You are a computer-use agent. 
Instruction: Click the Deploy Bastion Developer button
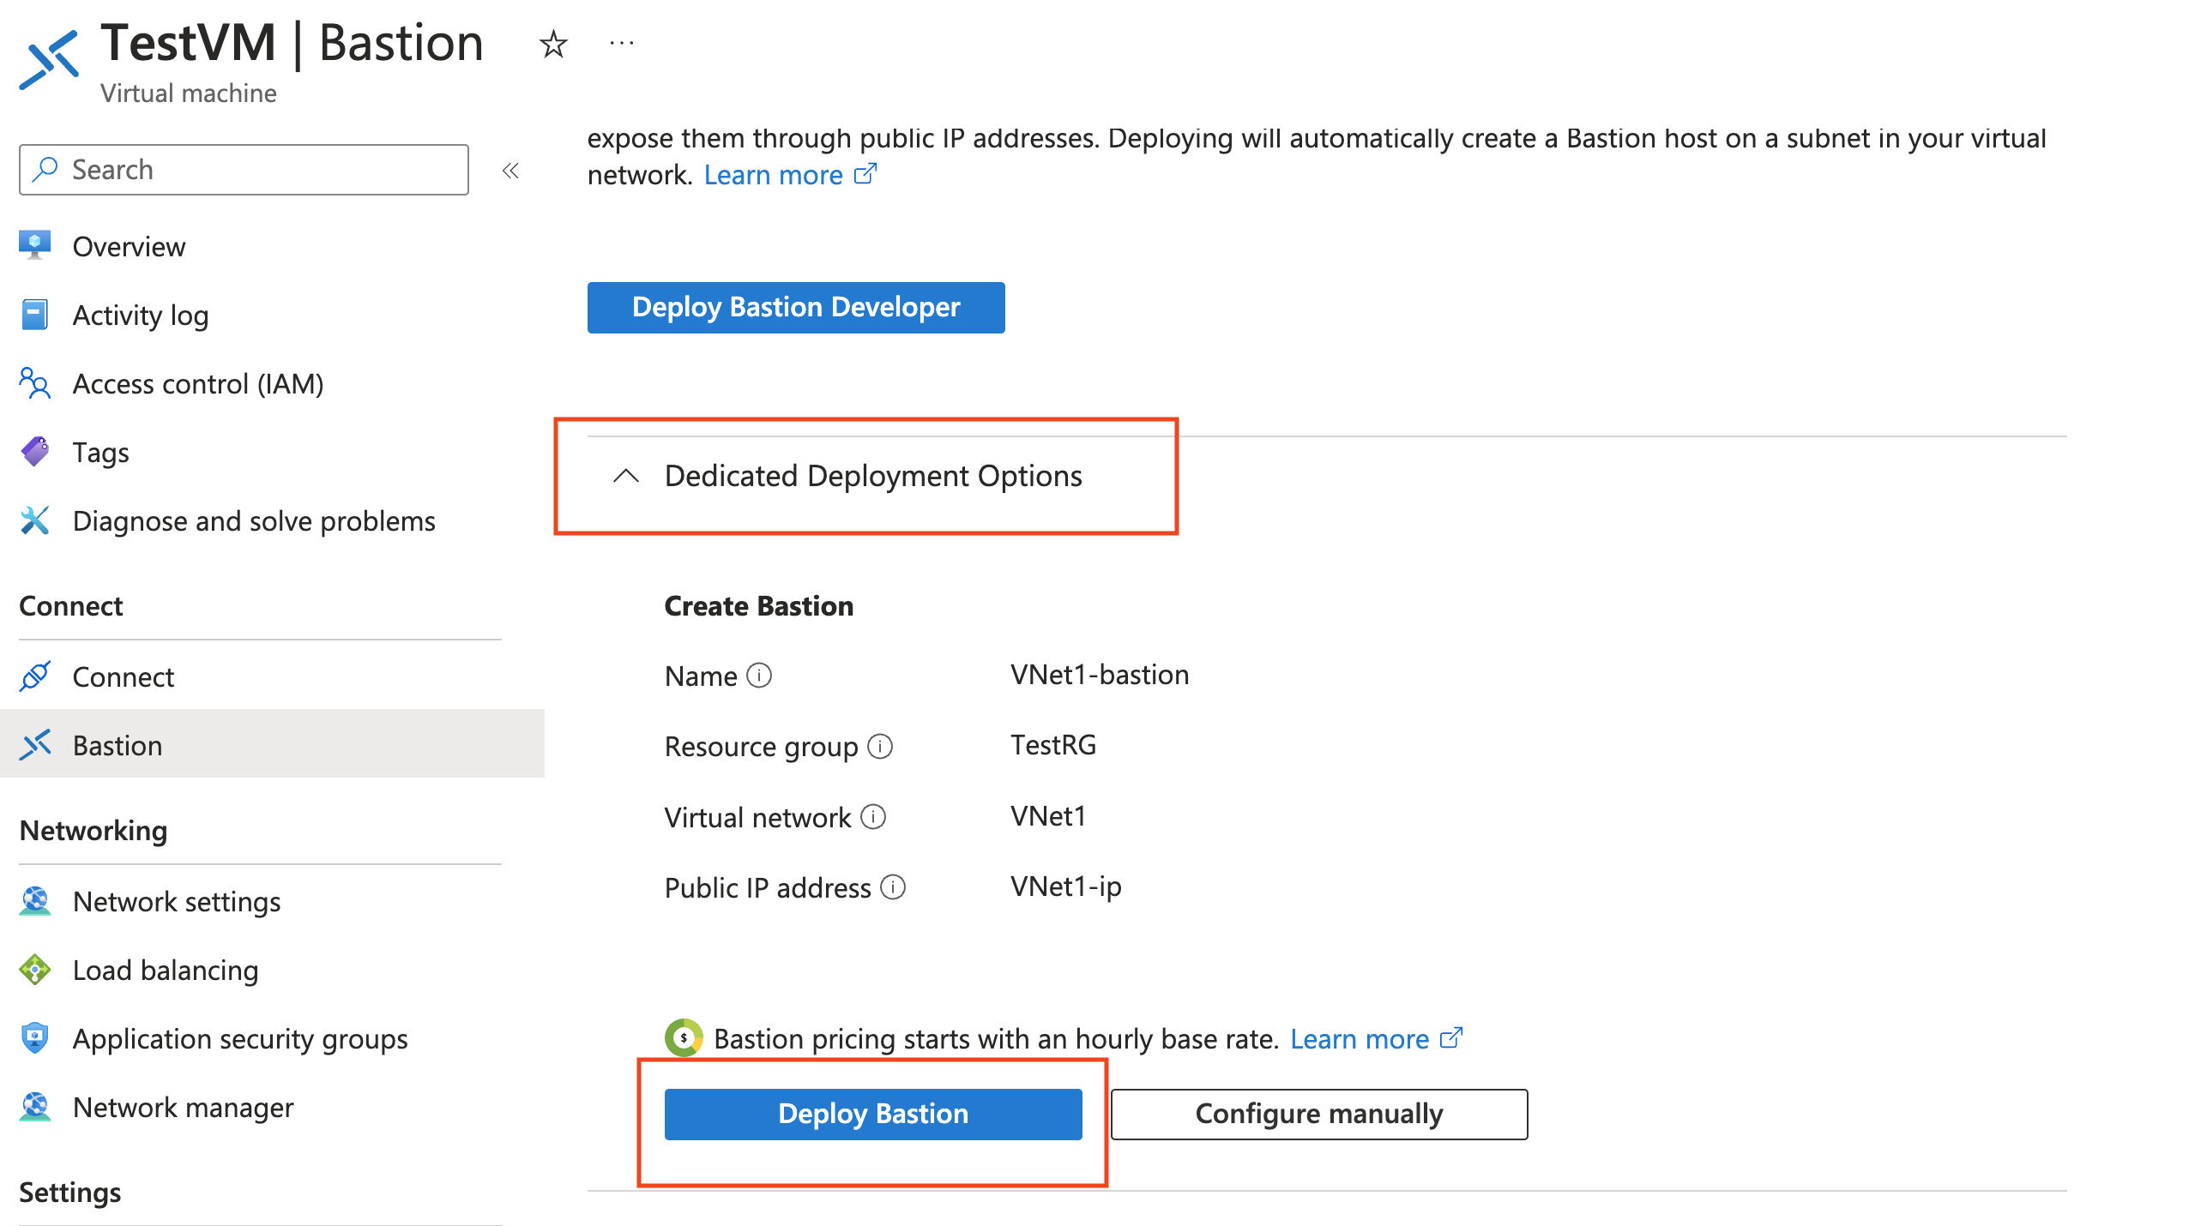pyautogui.click(x=795, y=308)
